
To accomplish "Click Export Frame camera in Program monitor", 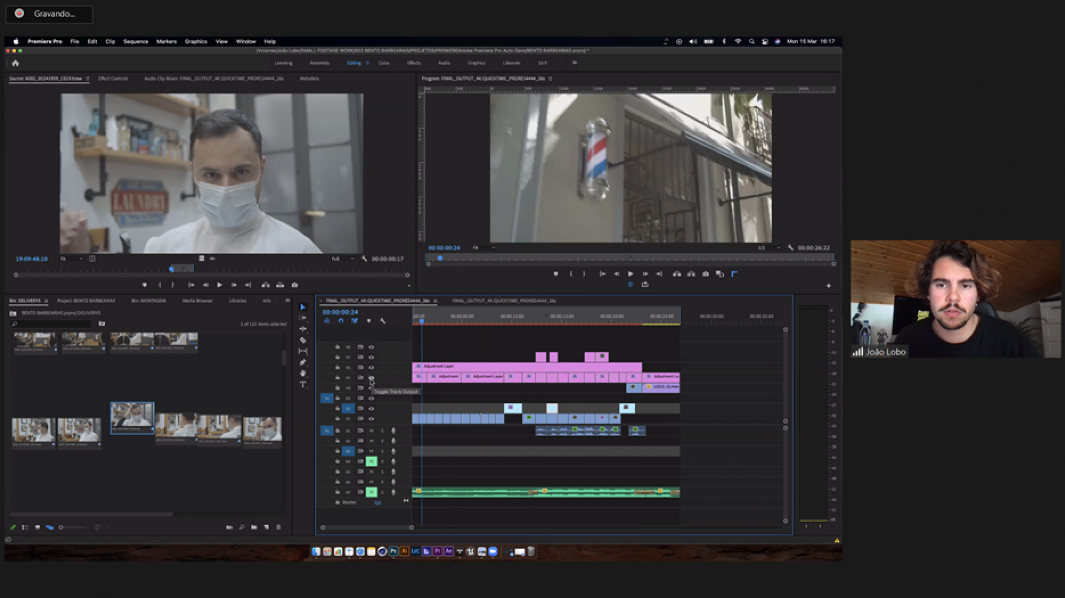I will (706, 274).
